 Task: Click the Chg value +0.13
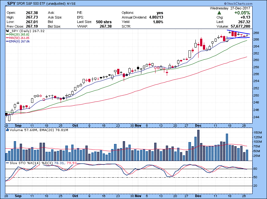pyautogui.click(x=245, y=17)
